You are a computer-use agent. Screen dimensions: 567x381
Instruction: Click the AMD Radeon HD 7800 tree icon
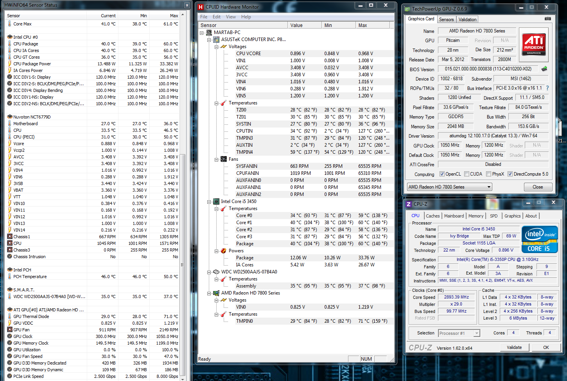[216, 293]
